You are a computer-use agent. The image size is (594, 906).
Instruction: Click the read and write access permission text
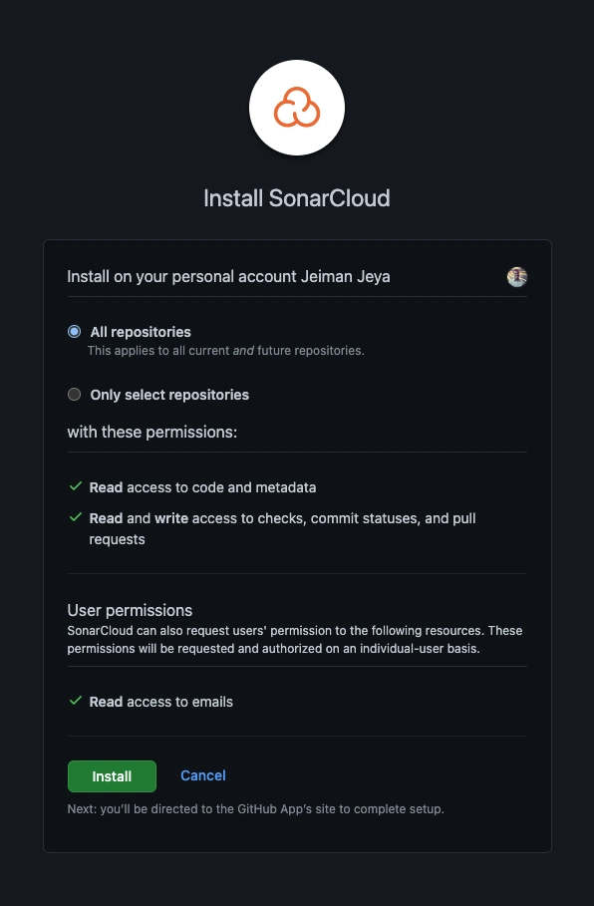click(x=283, y=528)
